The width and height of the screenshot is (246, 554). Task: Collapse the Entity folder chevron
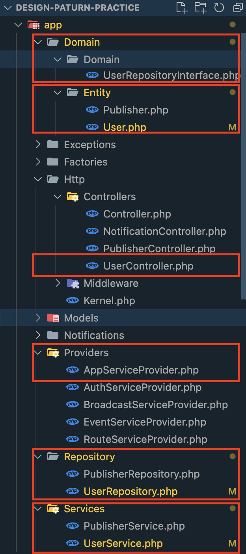[58, 93]
